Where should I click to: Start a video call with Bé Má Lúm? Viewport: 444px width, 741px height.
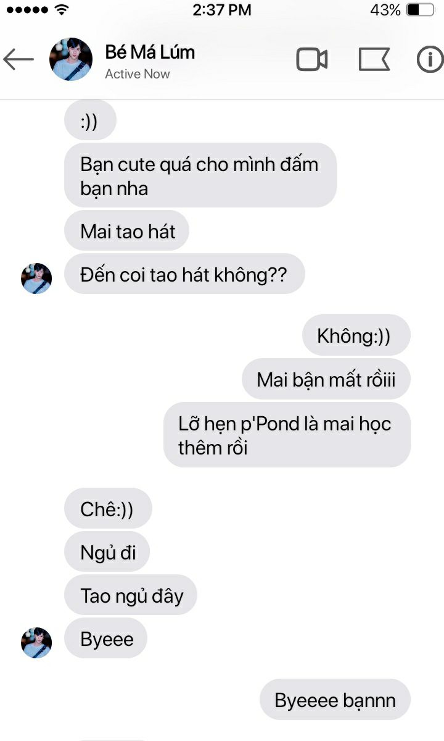point(311,60)
